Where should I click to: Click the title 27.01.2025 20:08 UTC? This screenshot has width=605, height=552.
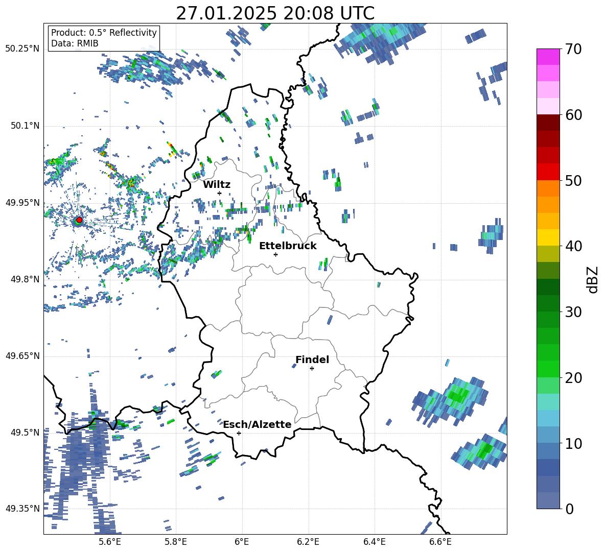click(x=275, y=13)
